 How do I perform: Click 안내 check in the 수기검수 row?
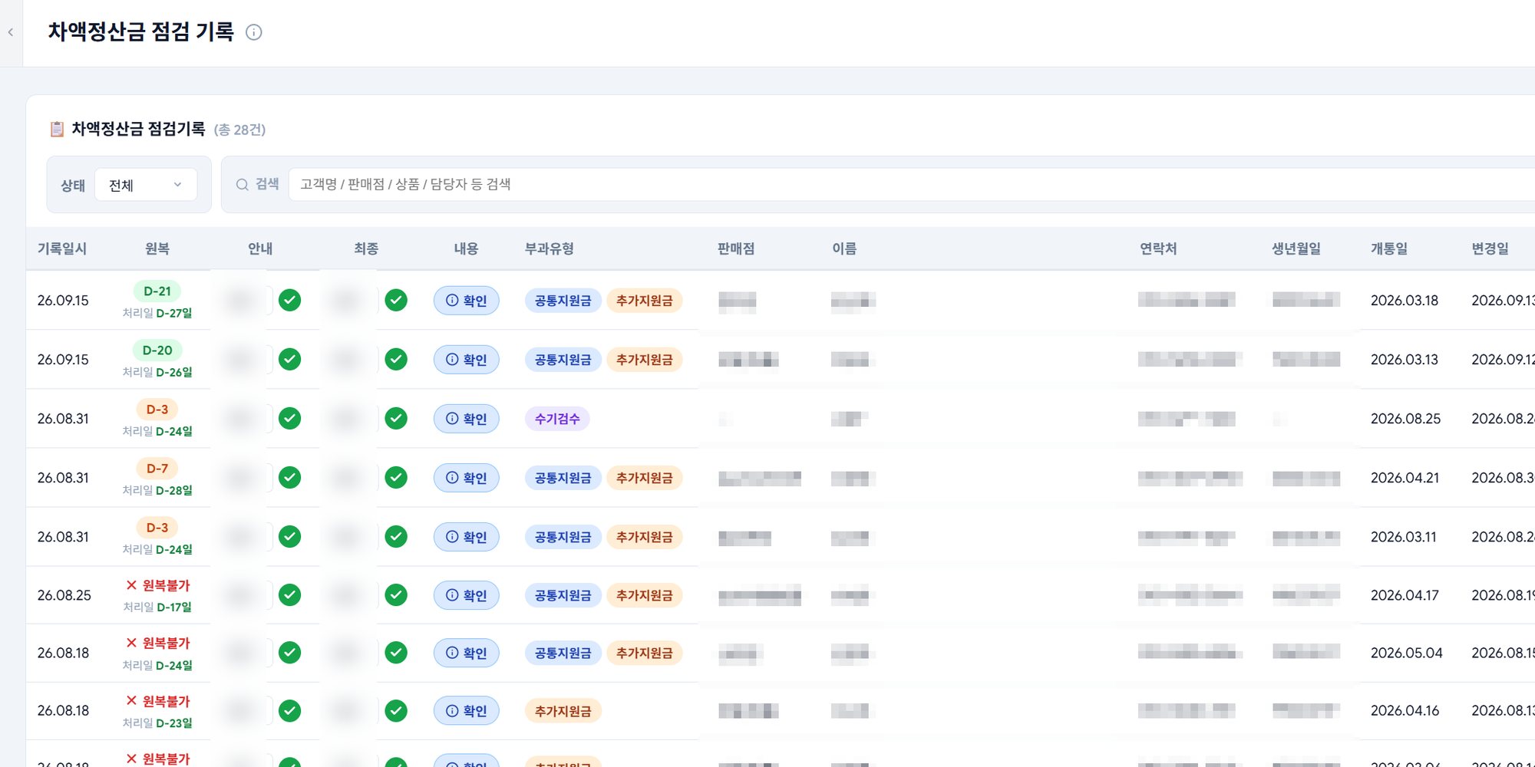(289, 418)
